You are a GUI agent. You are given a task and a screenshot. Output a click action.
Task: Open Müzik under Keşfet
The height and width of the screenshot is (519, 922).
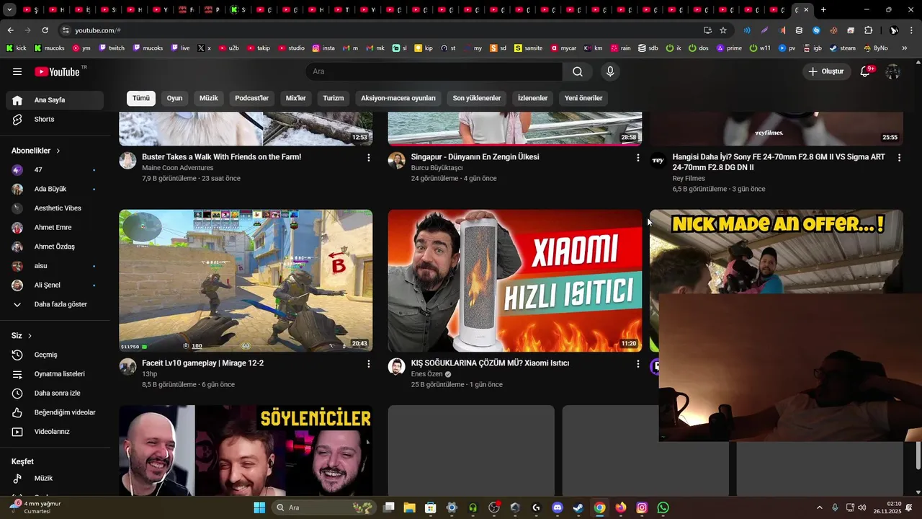[x=55, y=478]
